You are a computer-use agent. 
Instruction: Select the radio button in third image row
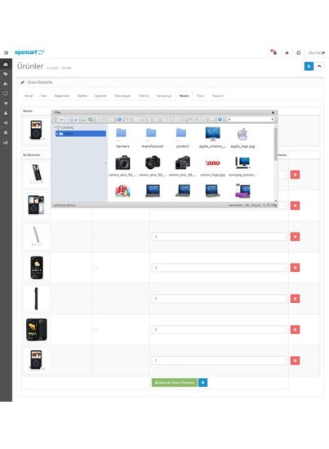pos(96,237)
